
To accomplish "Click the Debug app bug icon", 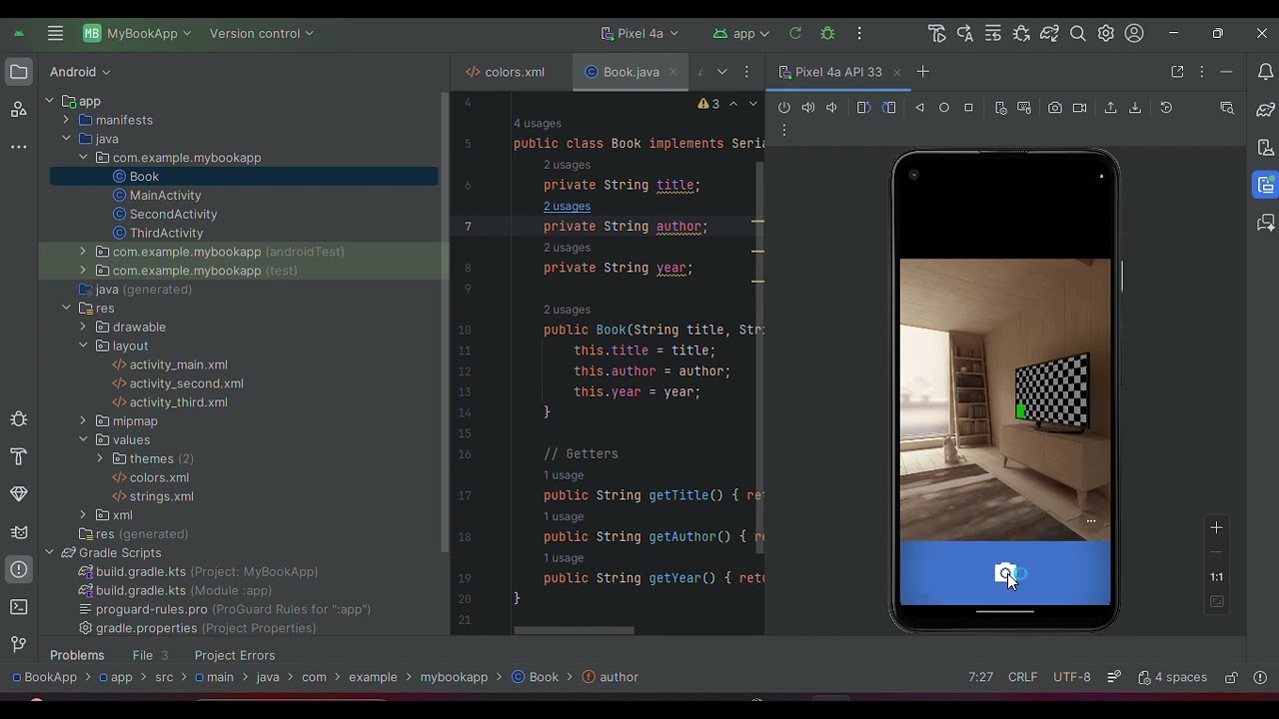I will point(827,33).
